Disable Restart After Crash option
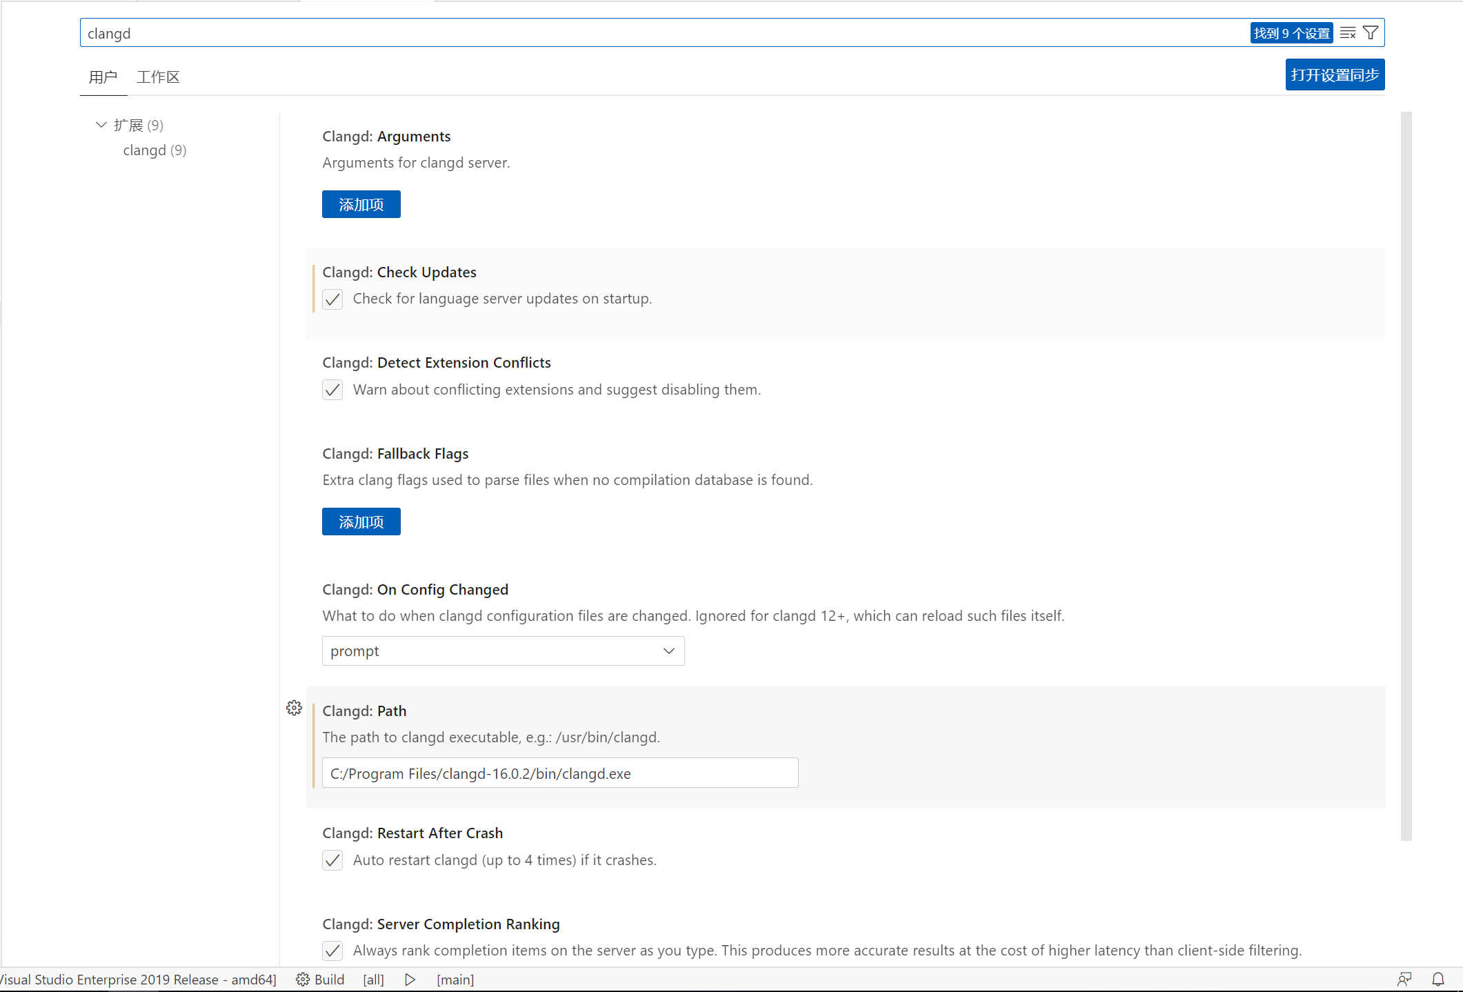The image size is (1463, 992). [332, 860]
